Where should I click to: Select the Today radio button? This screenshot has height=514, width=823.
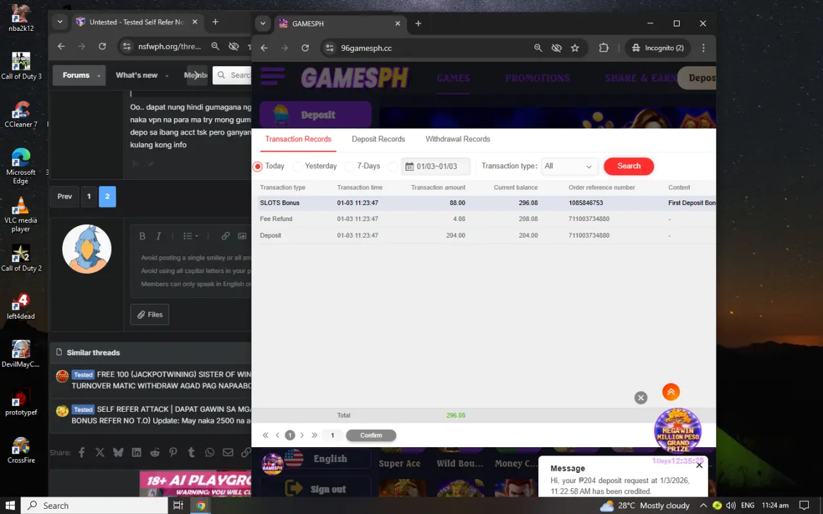(258, 166)
